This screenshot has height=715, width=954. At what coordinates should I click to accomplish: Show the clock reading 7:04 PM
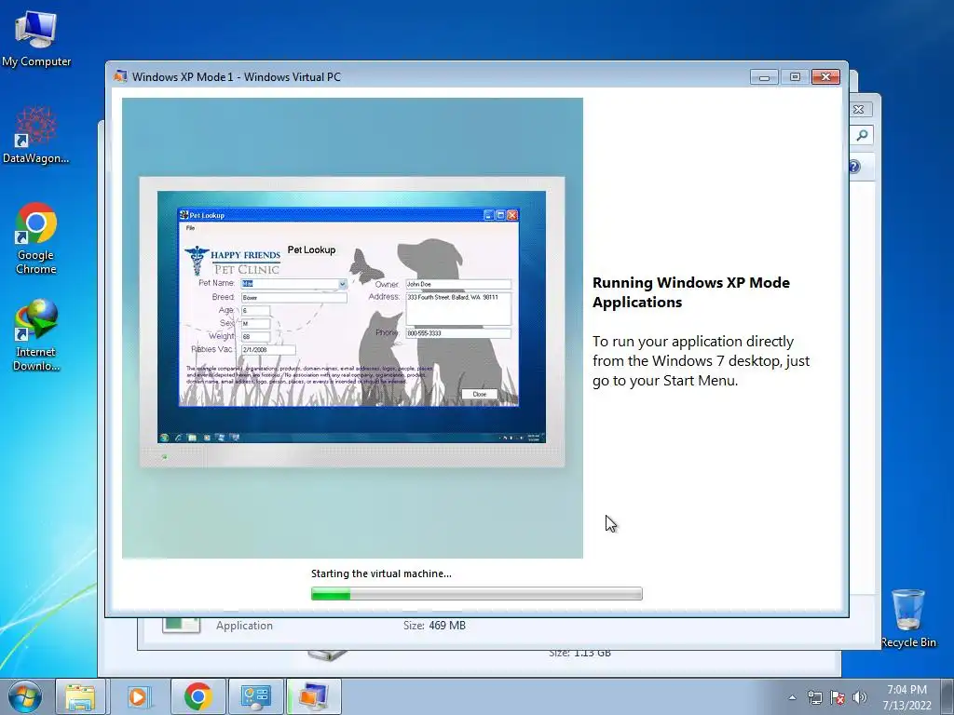coord(906,690)
